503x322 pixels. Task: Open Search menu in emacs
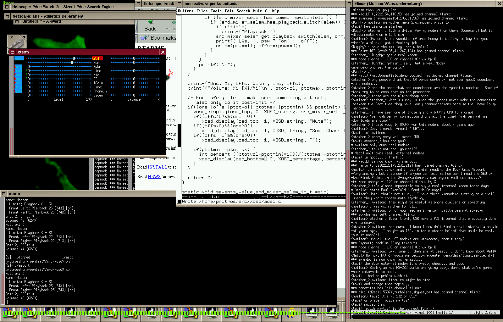click(x=243, y=11)
